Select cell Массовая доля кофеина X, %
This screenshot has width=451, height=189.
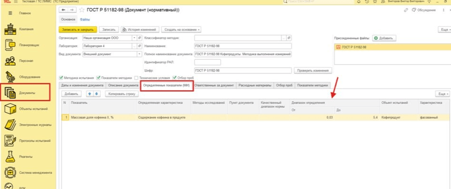(x=103, y=117)
